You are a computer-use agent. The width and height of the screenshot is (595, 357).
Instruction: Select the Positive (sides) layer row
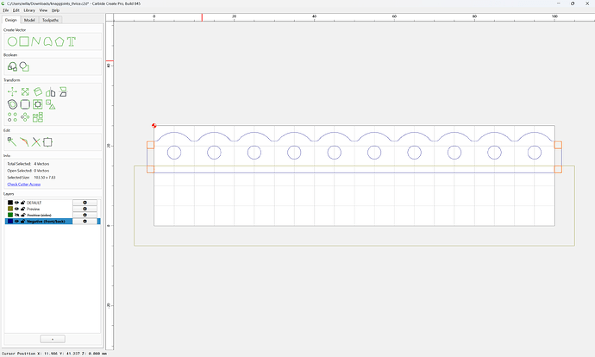pyautogui.click(x=53, y=215)
